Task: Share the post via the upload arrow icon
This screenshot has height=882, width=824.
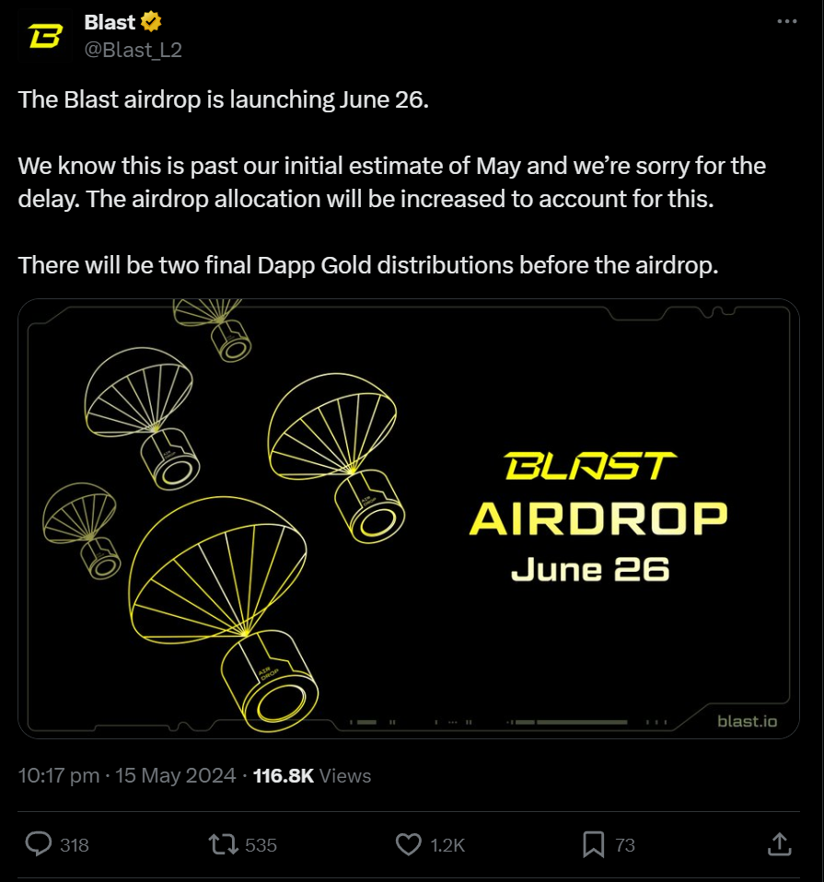Action: click(x=780, y=844)
